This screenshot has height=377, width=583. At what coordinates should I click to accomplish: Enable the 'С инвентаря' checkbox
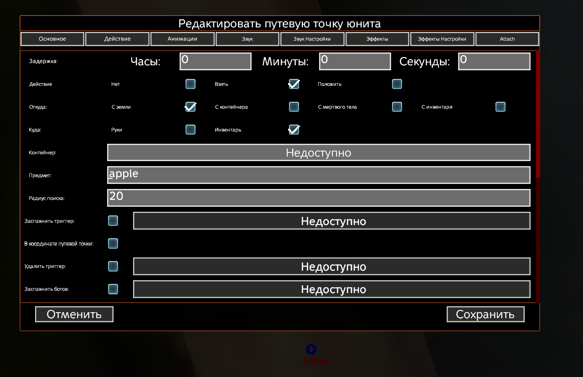click(x=500, y=107)
